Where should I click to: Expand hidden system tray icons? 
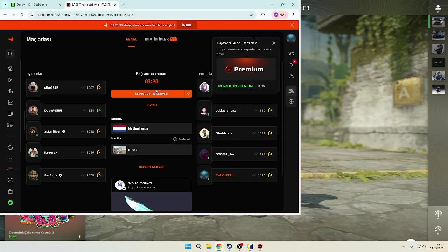tap(404, 247)
